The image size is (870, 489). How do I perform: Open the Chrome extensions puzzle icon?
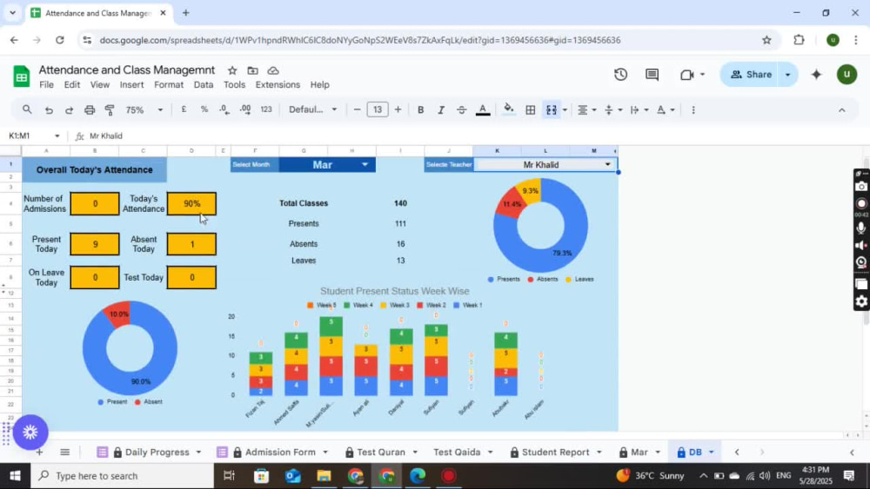(x=799, y=40)
